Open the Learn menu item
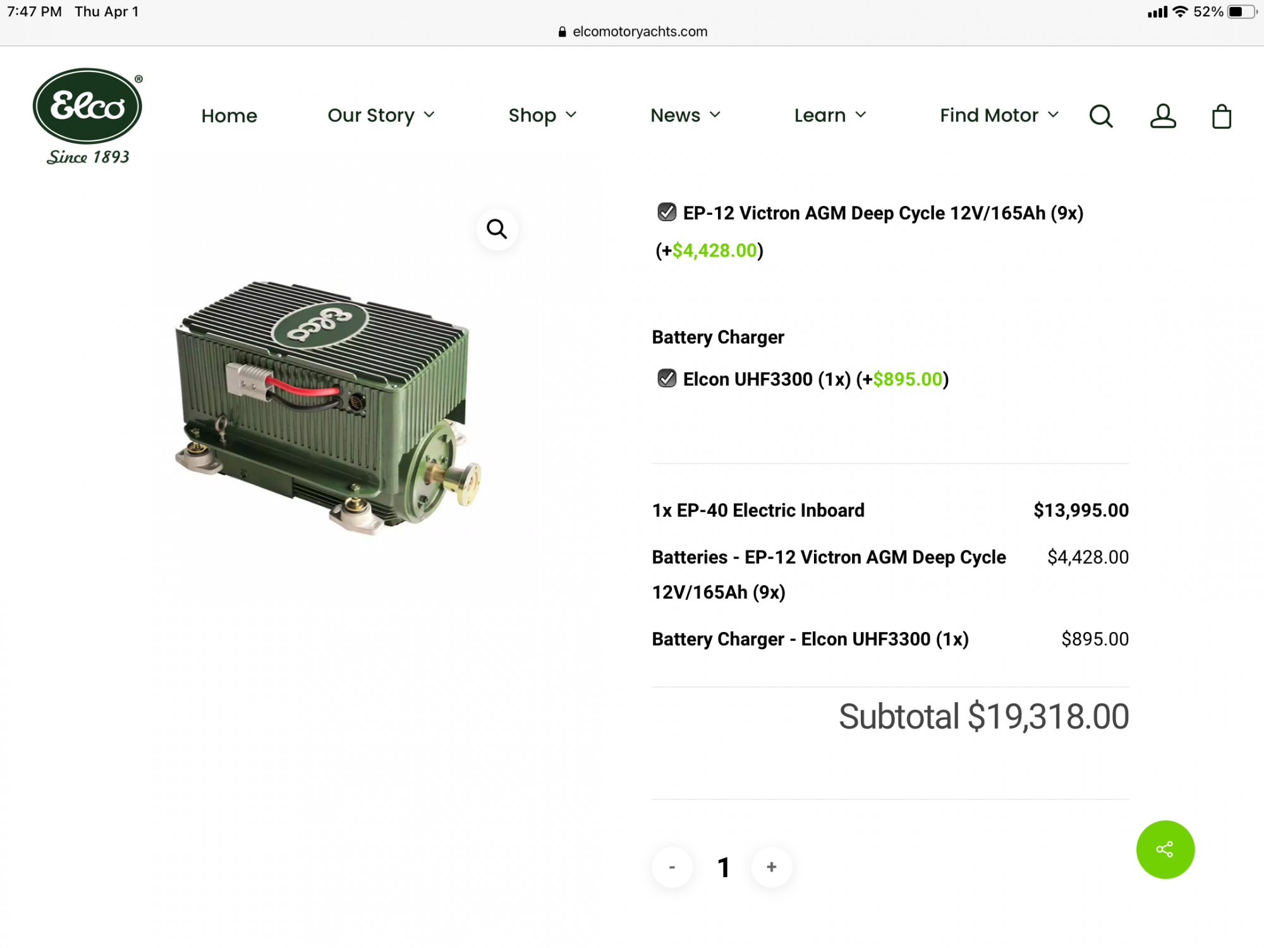Screen dimensions: 1264x948 [x=820, y=116]
